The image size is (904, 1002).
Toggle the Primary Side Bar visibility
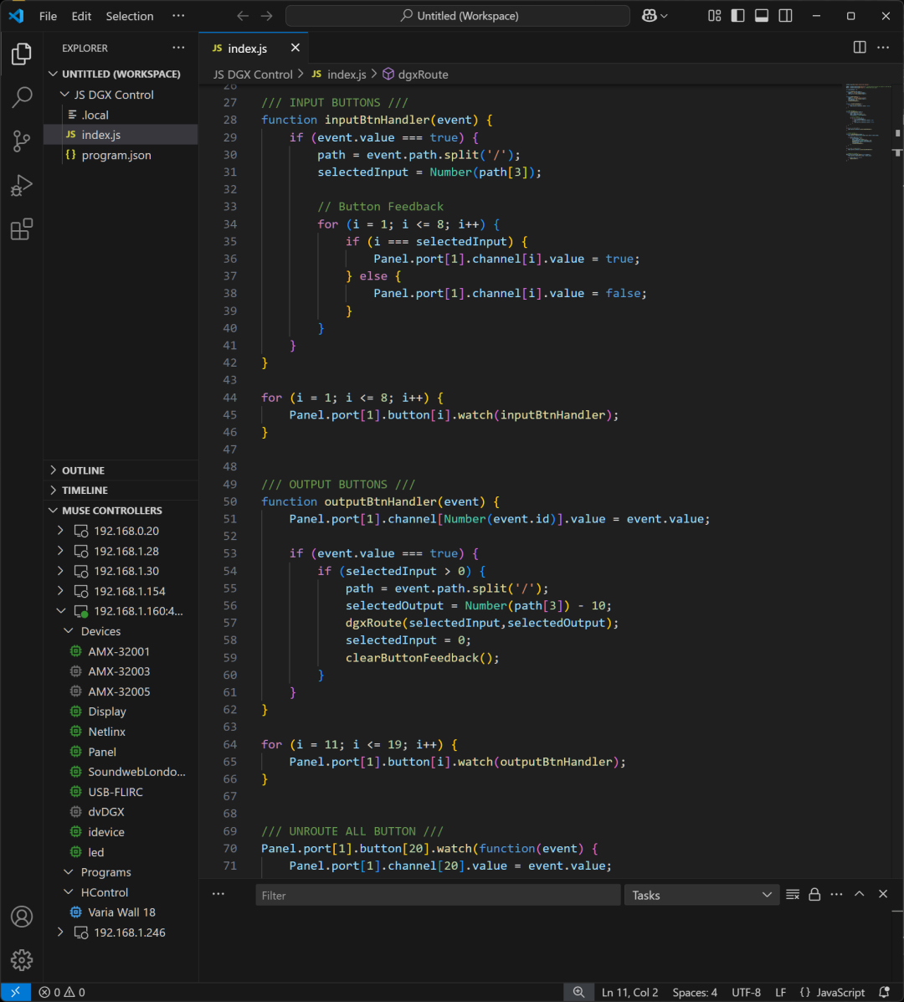coord(738,16)
